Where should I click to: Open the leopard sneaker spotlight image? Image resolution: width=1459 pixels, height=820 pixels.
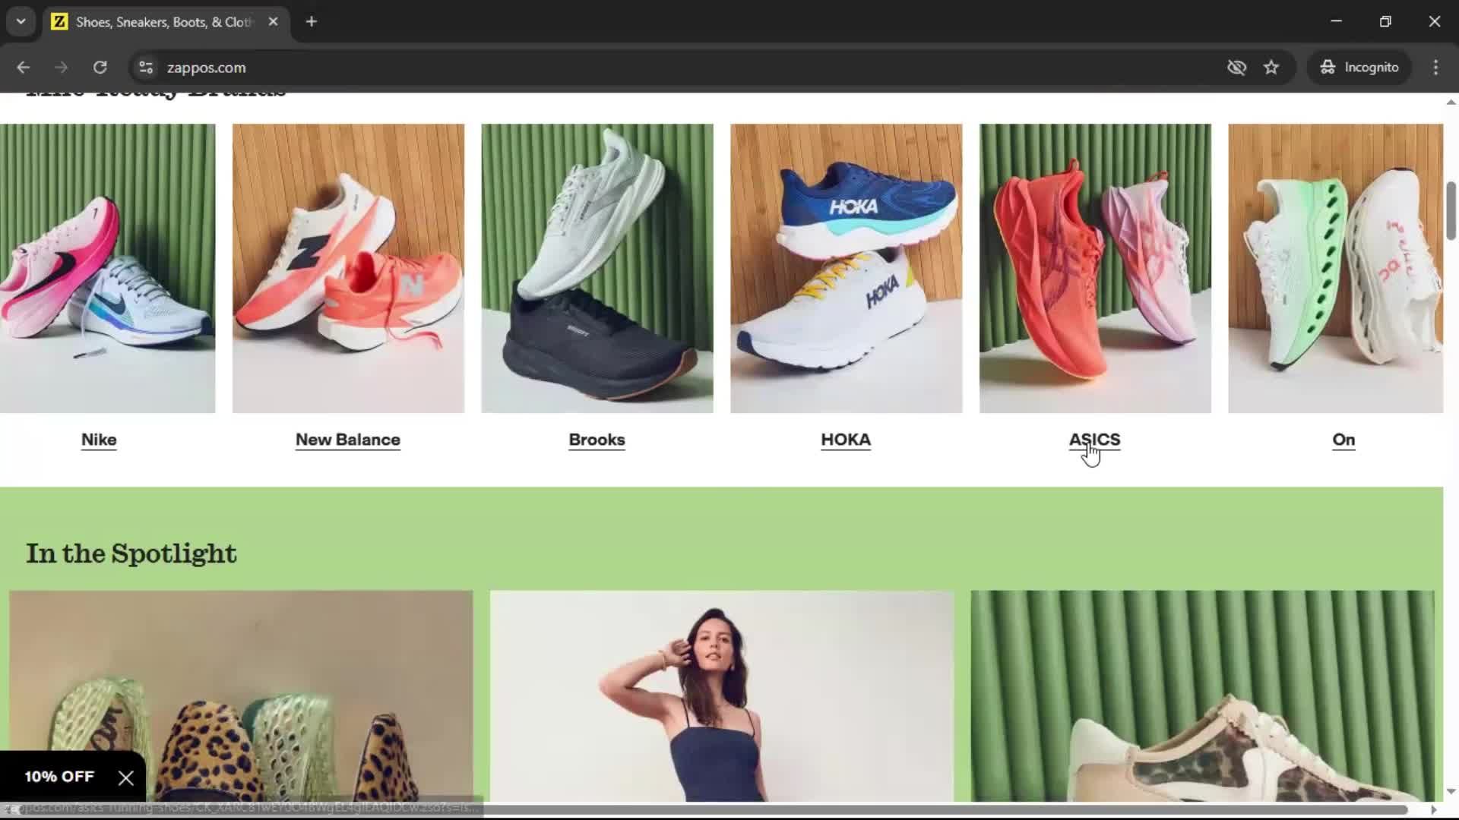tap(1202, 695)
